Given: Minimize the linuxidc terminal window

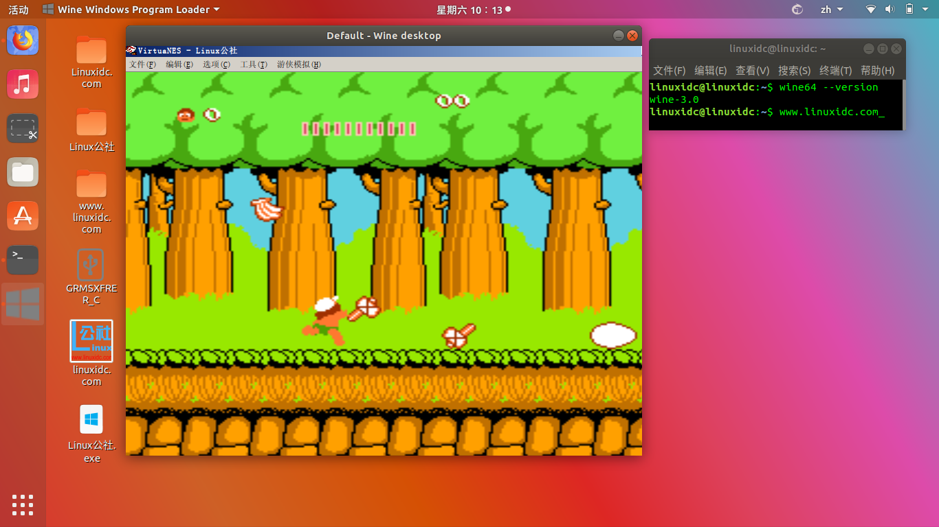Looking at the screenshot, I should click(868, 49).
